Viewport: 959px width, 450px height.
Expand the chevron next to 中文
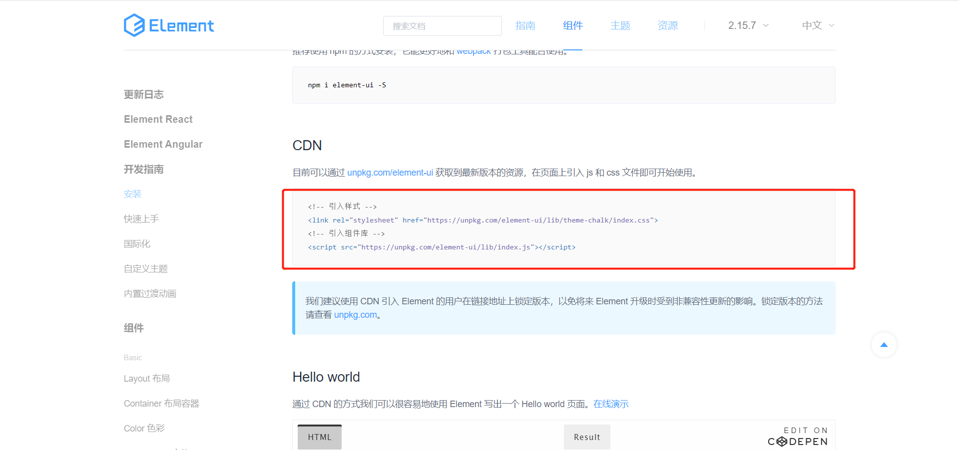tap(831, 25)
